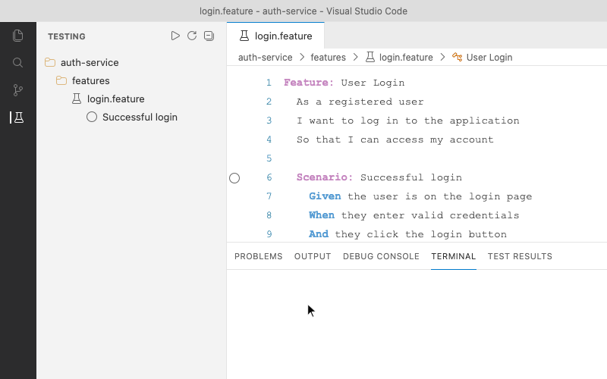Click 'Successful login' text on line 6
This screenshot has height=379, width=607.
(x=411, y=177)
